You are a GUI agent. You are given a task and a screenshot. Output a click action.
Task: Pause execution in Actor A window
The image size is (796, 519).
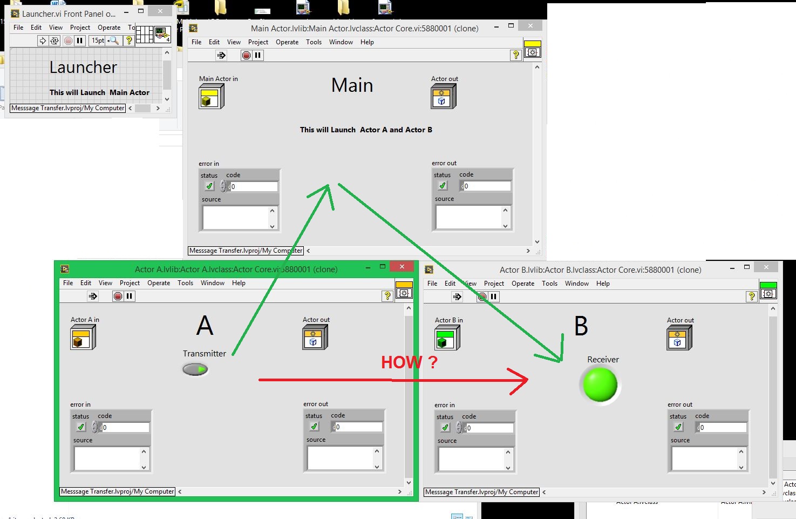(x=130, y=296)
